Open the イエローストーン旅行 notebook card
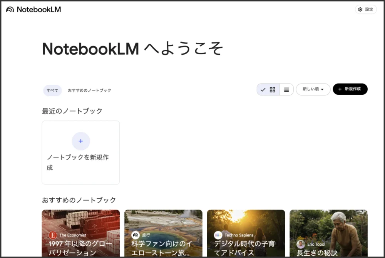385x258 pixels. [x=163, y=248]
